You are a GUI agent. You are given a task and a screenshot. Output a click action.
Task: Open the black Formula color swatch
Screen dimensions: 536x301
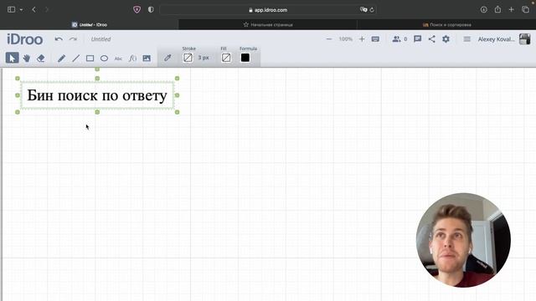tap(245, 58)
